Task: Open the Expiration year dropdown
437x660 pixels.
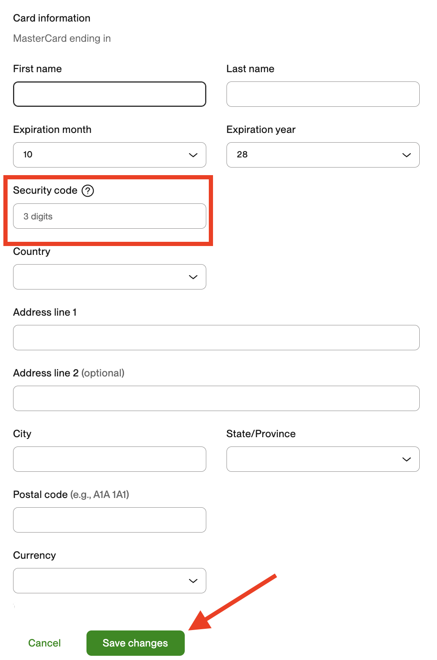Action: (x=323, y=155)
